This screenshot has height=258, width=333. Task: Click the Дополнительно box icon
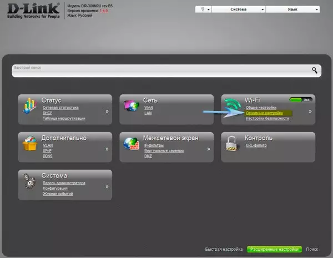(x=30, y=143)
